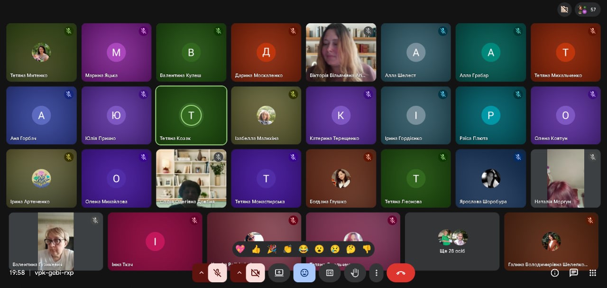This screenshot has width=607, height=288.
Task: Send the heart emoji reaction
Action: (240, 249)
